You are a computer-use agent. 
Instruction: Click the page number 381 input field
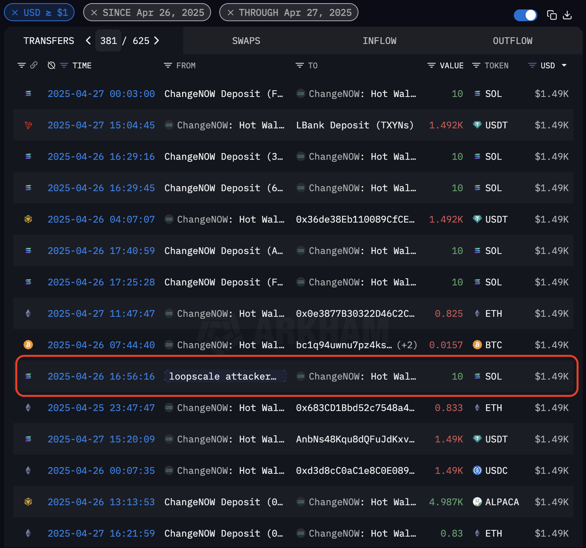108,41
